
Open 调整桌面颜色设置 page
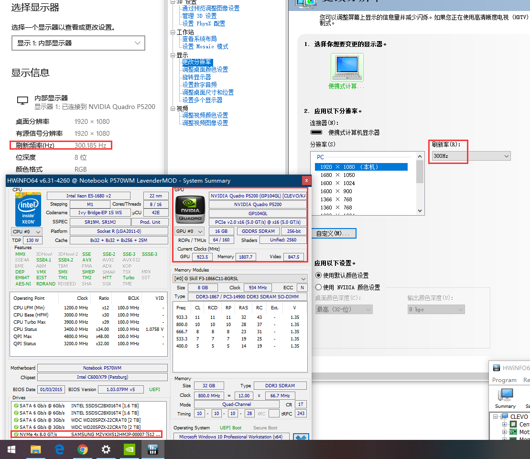(205, 69)
